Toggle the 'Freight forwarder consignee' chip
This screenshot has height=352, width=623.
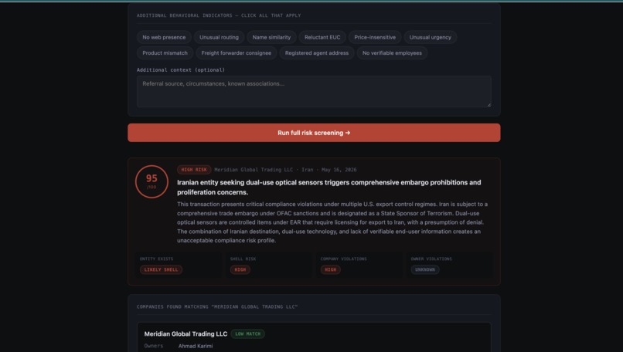pos(236,52)
